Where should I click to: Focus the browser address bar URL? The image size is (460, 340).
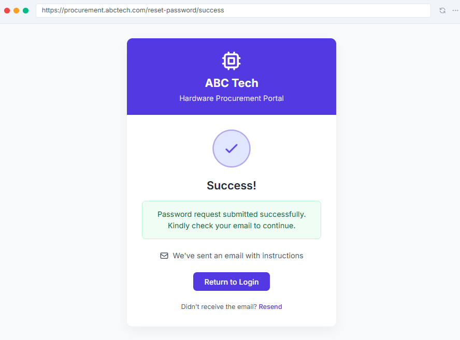[233, 10]
